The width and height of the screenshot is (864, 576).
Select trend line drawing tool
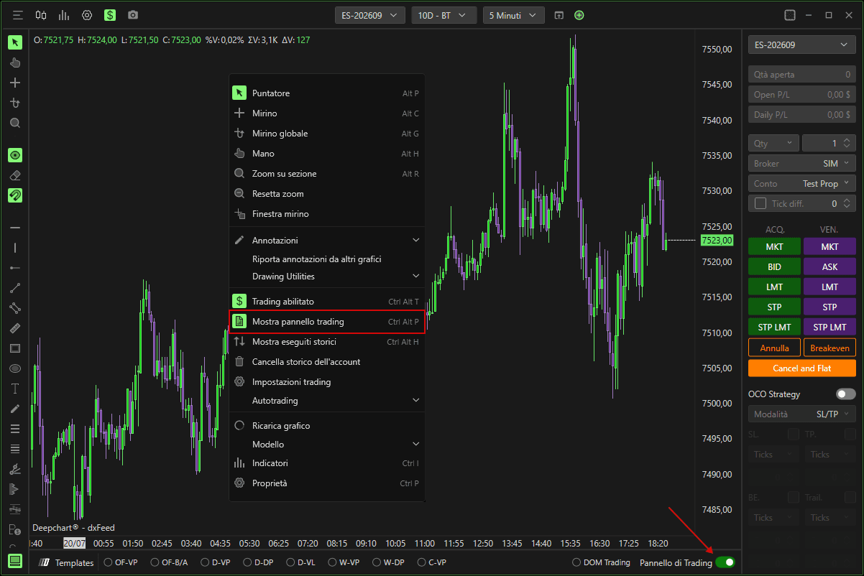coord(15,288)
